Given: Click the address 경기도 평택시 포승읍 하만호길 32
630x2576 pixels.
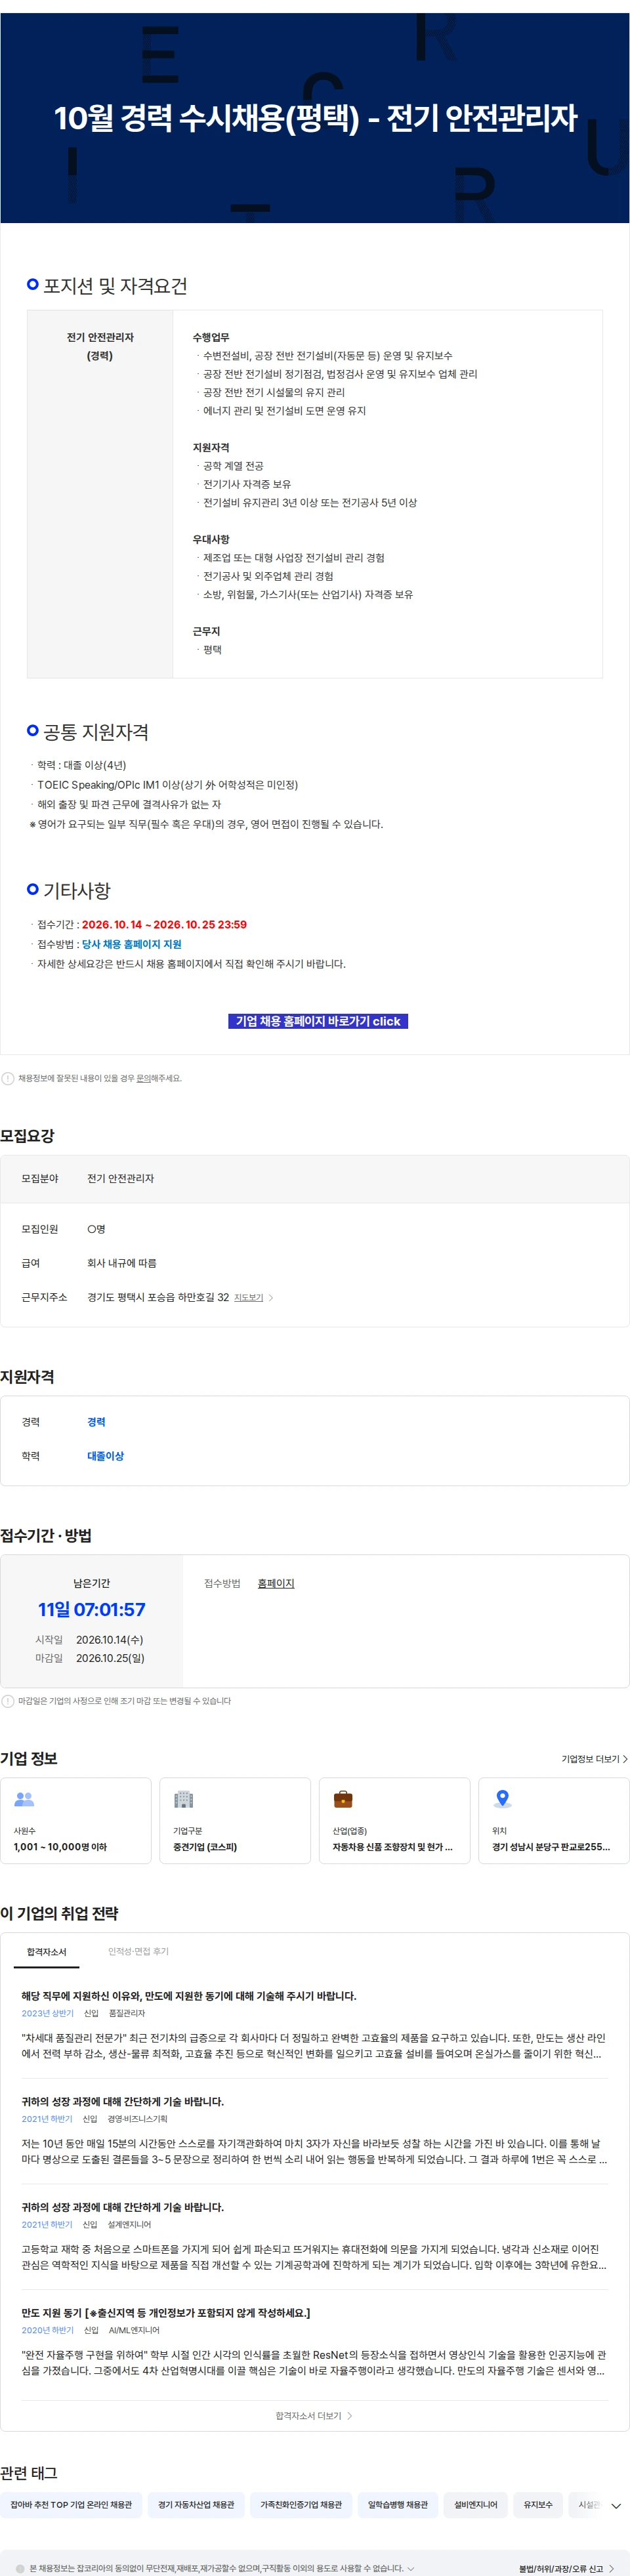Looking at the screenshot, I should (x=158, y=1297).
